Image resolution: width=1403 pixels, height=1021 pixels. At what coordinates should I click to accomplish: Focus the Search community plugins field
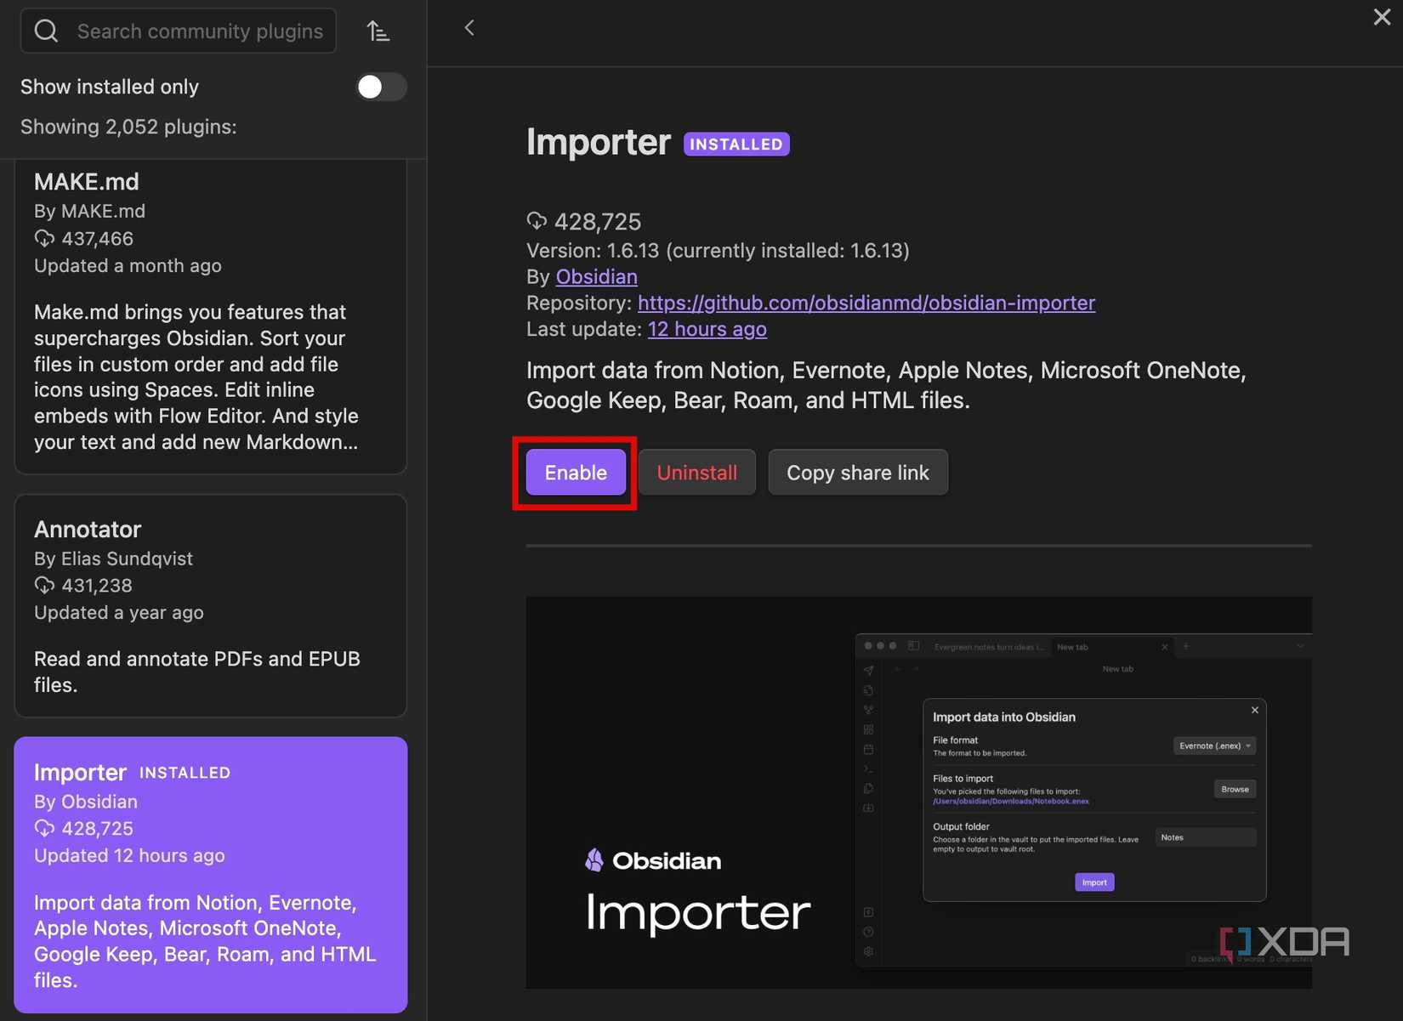(x=178, y=31)
